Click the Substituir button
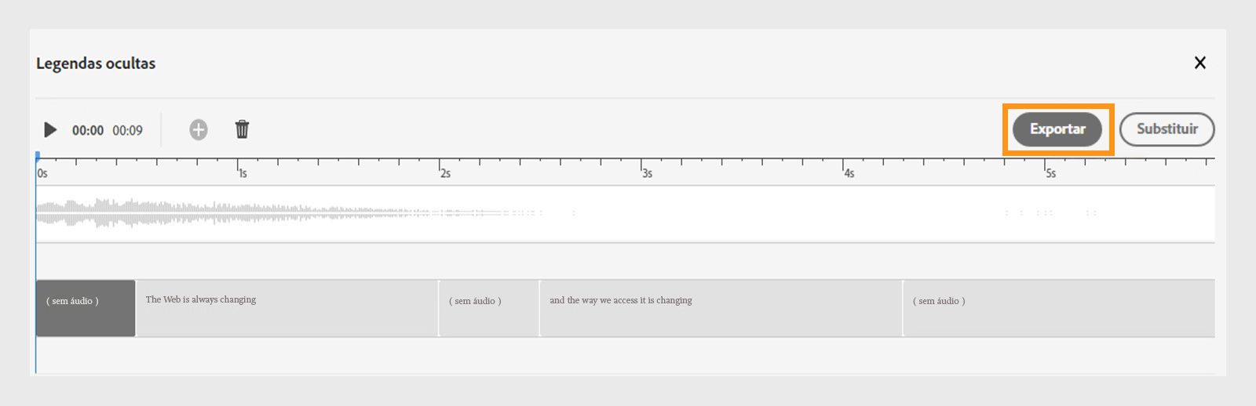 point(1167,129)
